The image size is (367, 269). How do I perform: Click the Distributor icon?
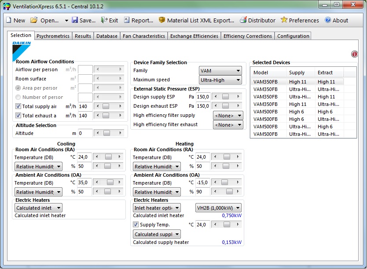pyautogui.click(x=243, y=20)
